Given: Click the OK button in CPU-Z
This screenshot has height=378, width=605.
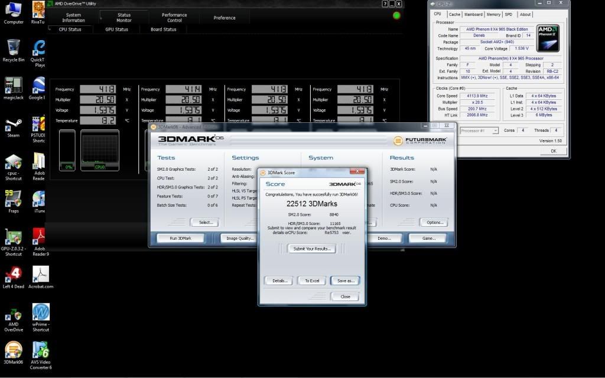Looking at the screenshot, I should pyautogui.click(x=554, y=151).
